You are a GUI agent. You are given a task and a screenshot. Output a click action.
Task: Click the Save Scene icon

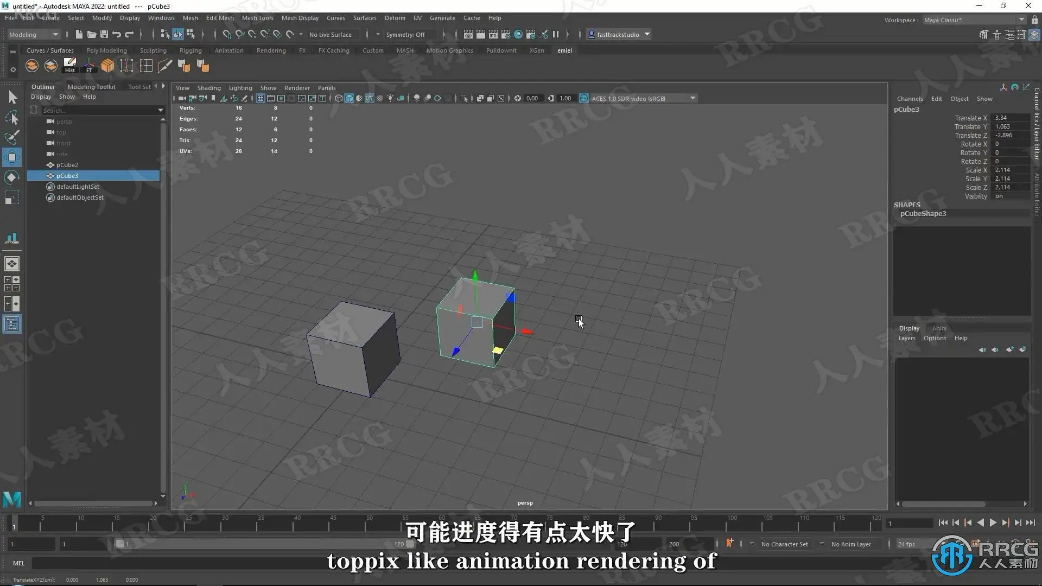click(x=104, y=34)
